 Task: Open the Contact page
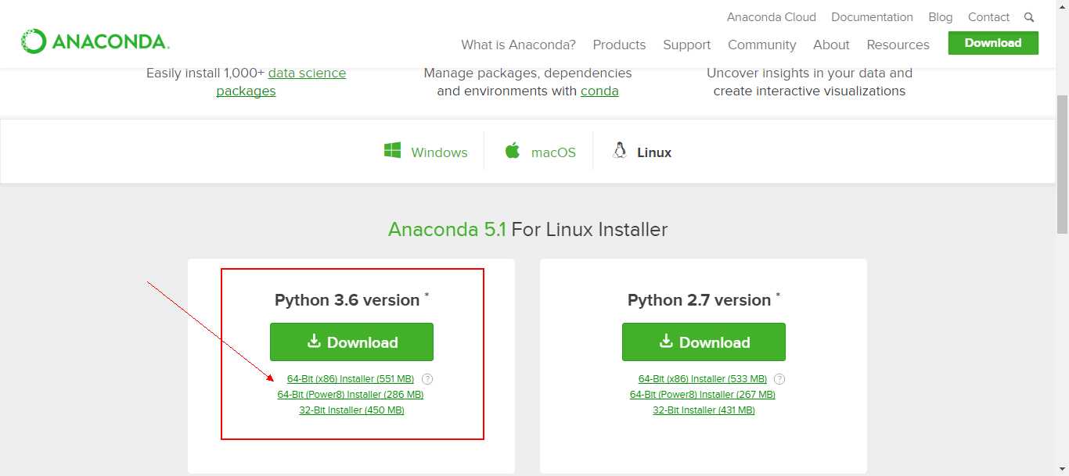[x=988, y=17]
